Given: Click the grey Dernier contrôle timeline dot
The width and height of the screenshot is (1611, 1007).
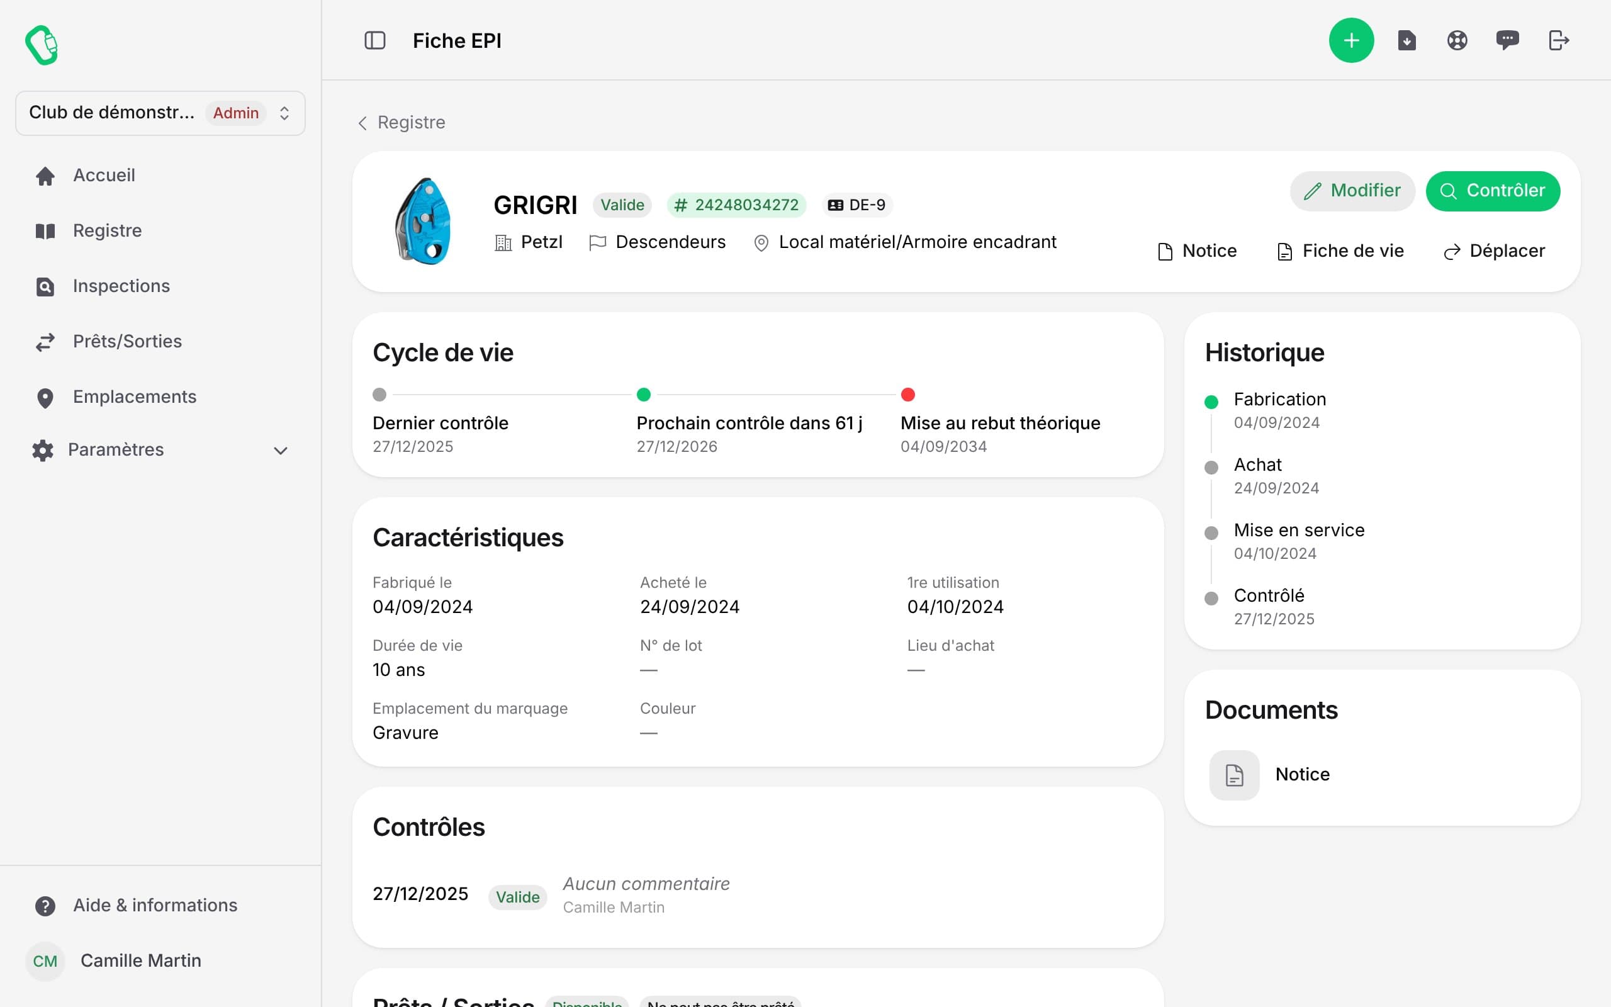Looking at the screenshot, I should pyautogui.click(x=379, y=395).
